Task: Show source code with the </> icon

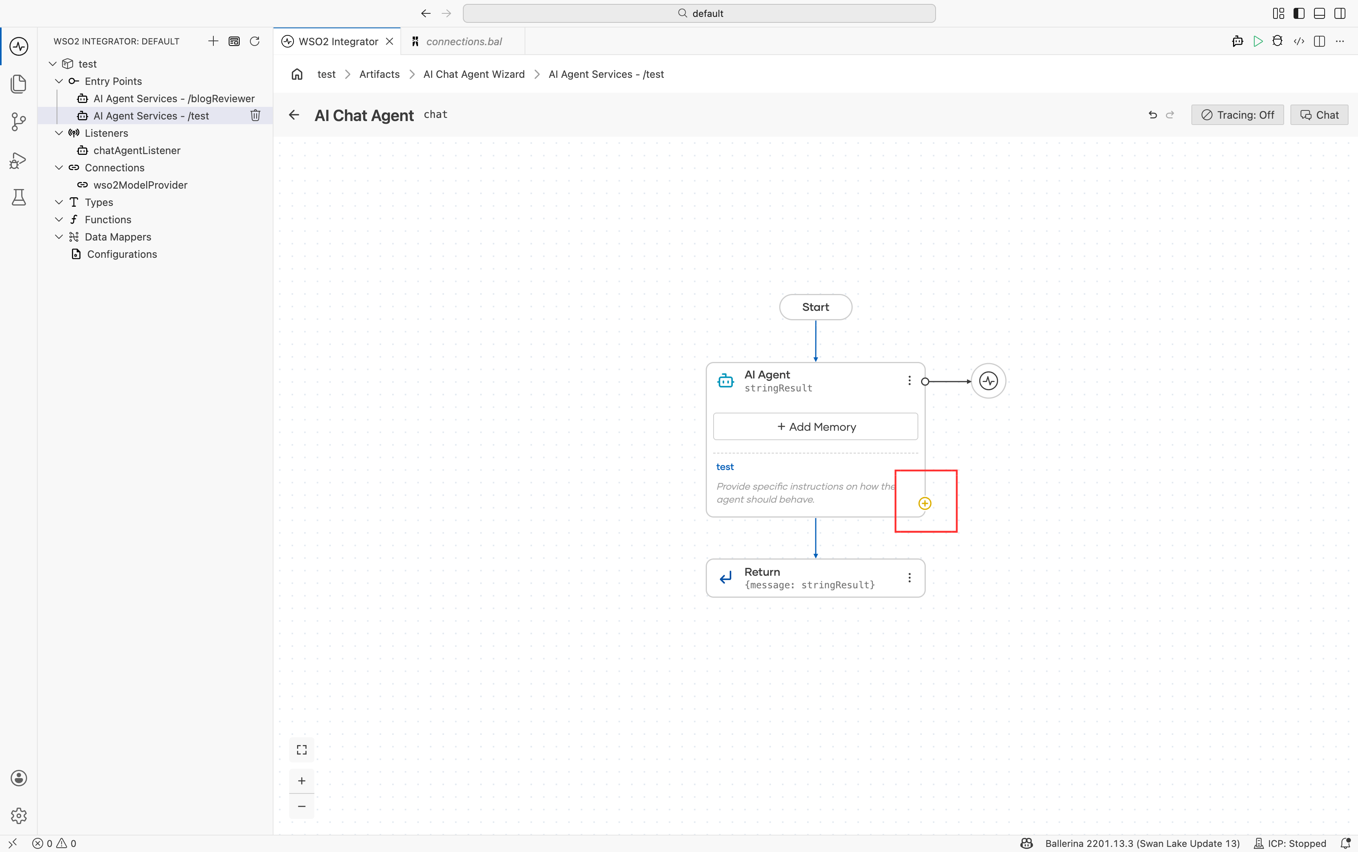Action: pyautogui.click(x=1299, y=41)
